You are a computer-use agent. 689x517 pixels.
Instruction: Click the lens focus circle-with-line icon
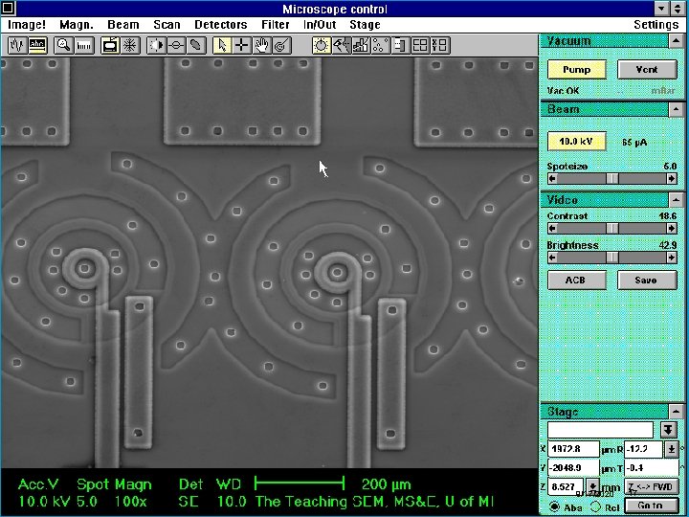[176, 45]
